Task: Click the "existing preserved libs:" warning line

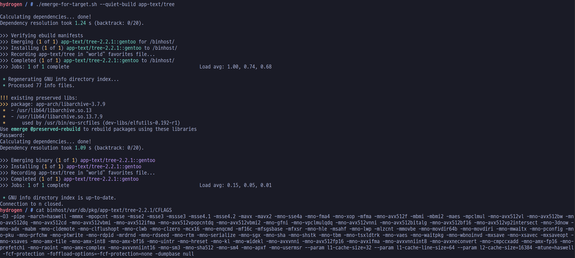Action: pyautogui.click(x=44, y=98)
